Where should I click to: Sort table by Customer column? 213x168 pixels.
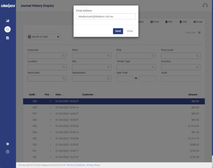[88, 95]
